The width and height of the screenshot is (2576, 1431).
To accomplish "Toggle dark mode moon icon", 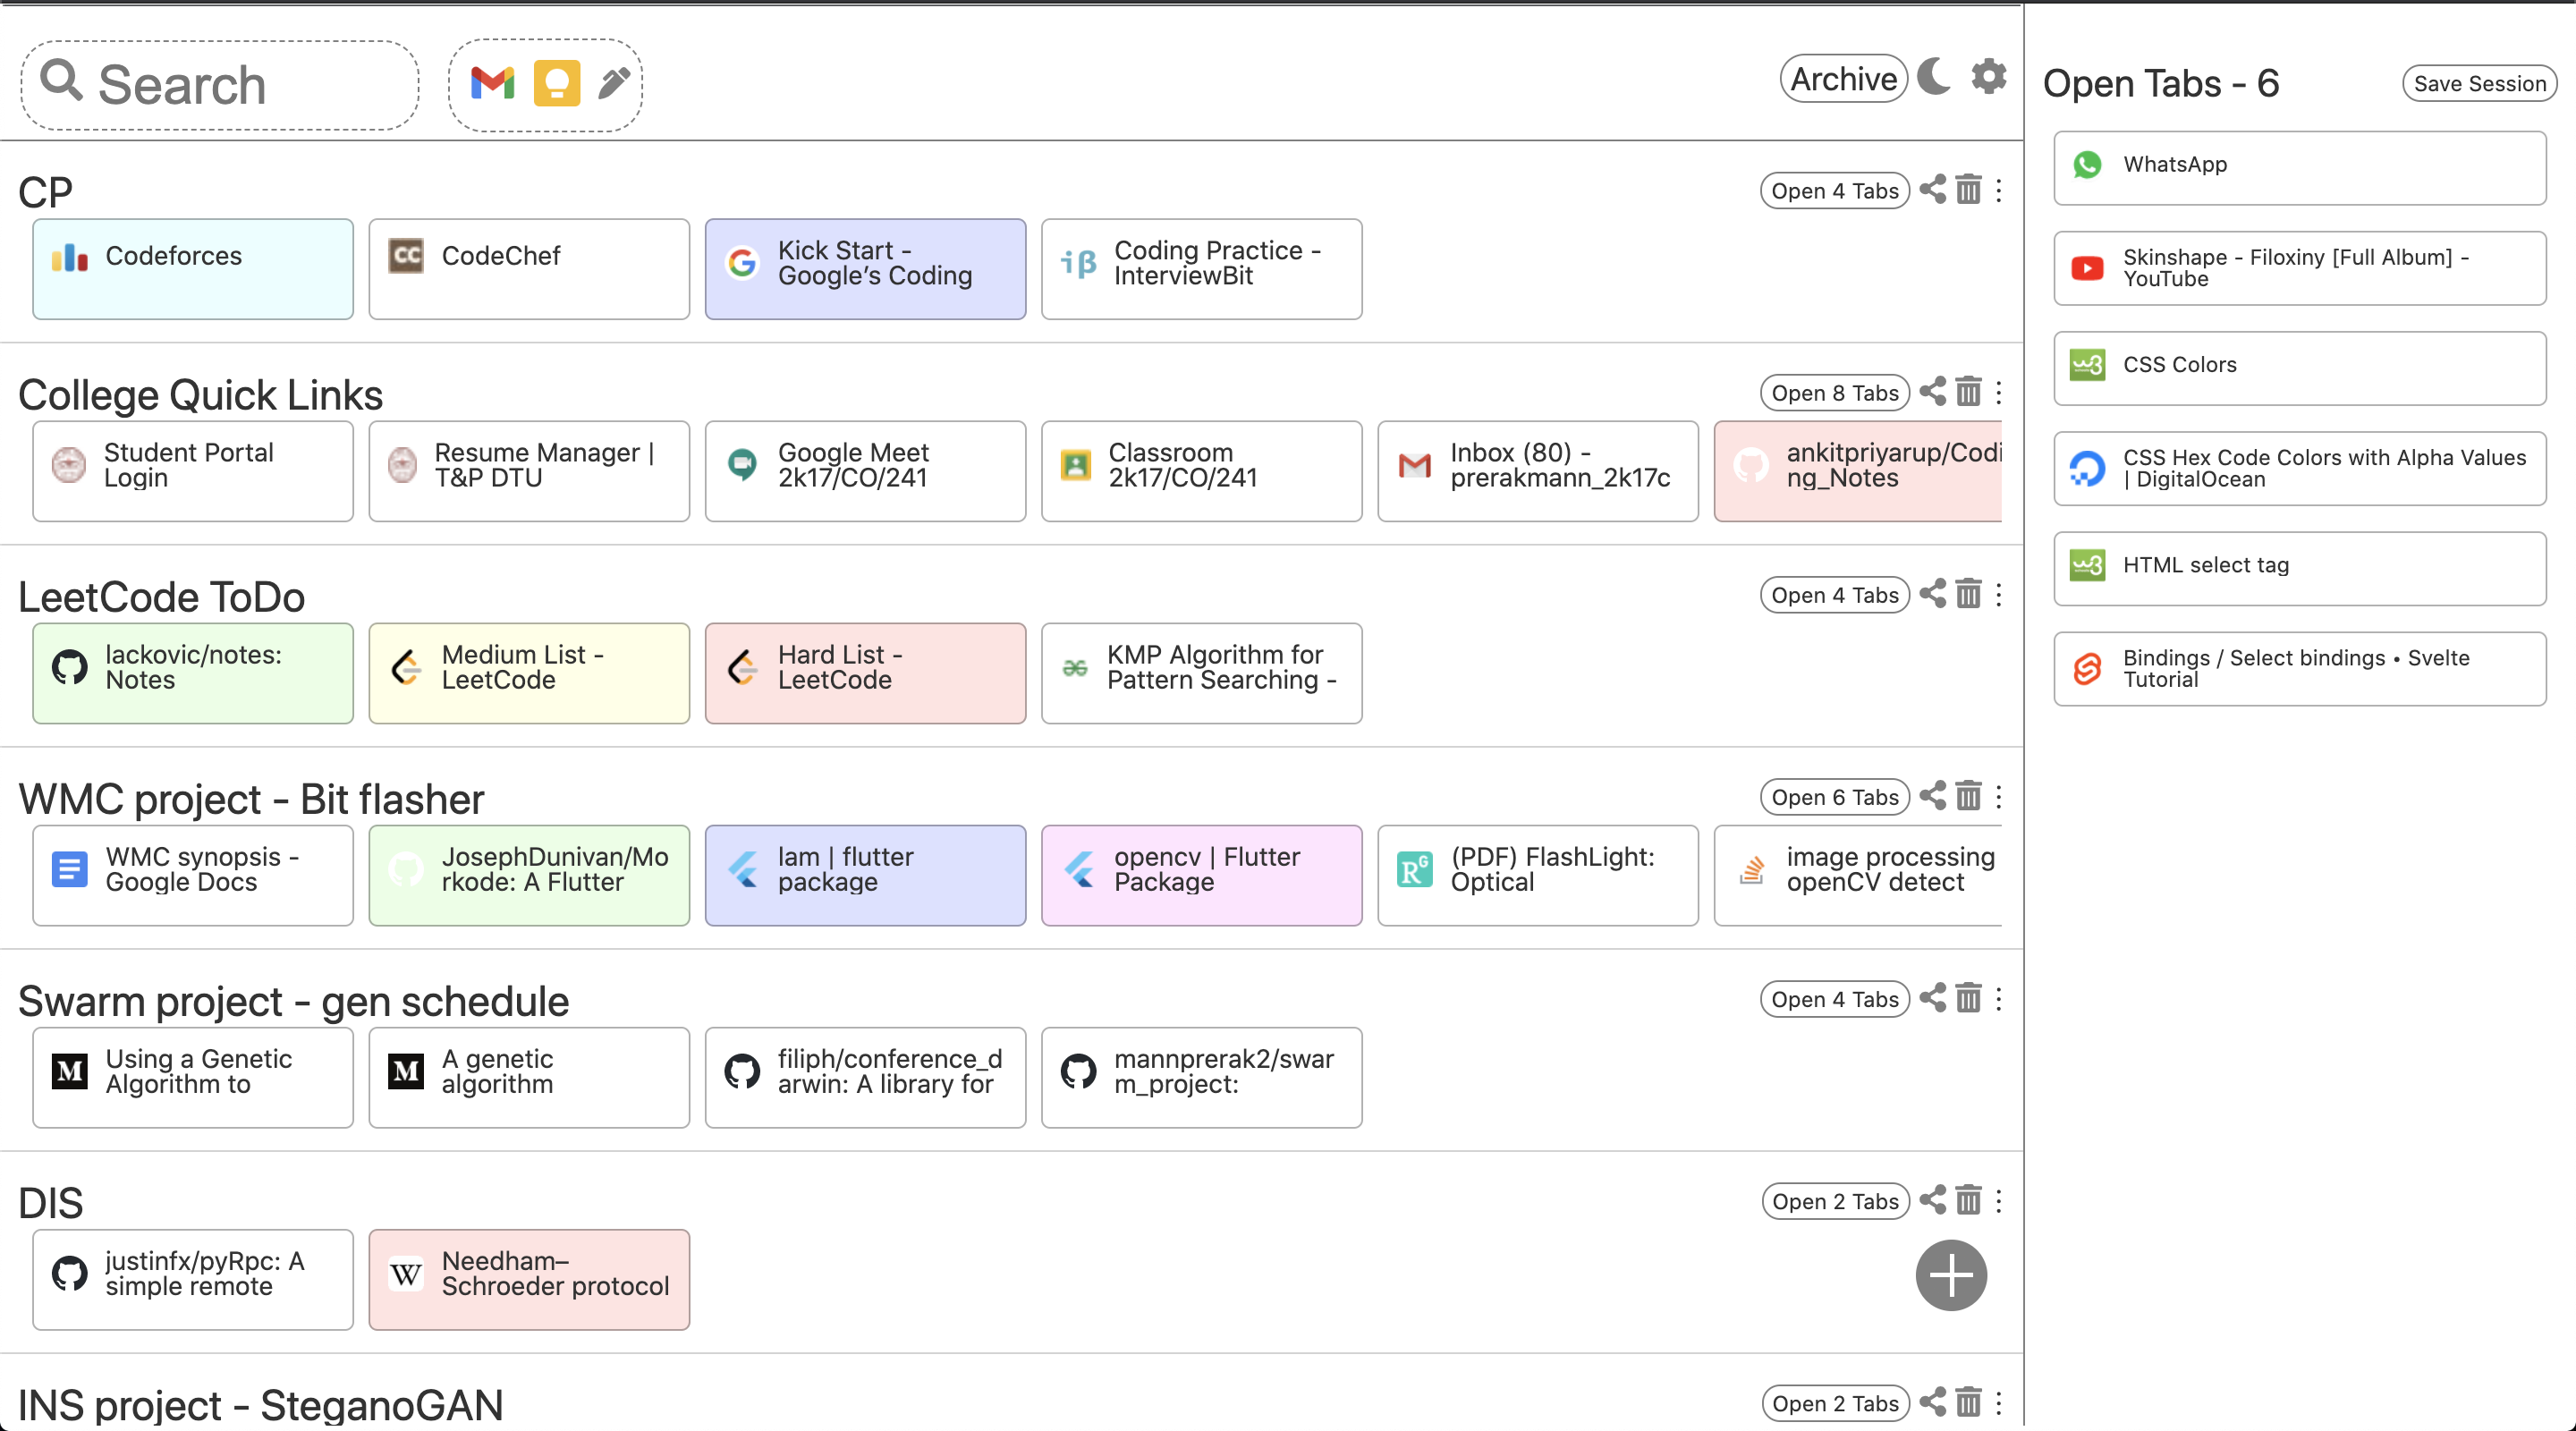I will coord(1935,77).
